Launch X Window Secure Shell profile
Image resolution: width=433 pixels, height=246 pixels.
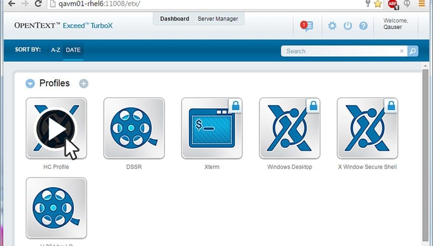tap(368, 128)
